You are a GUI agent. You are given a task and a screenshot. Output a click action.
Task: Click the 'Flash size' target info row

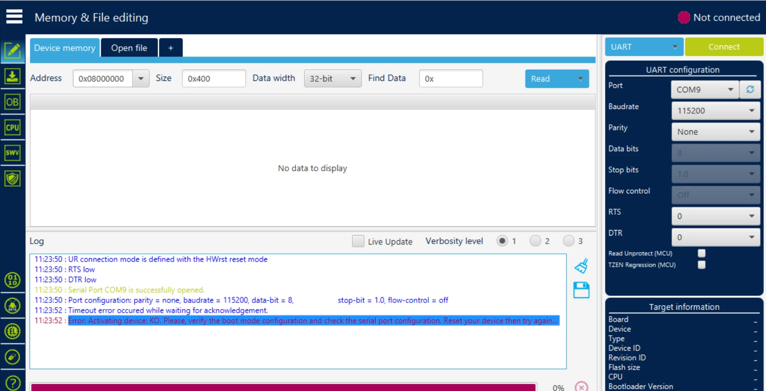point(683,367)
